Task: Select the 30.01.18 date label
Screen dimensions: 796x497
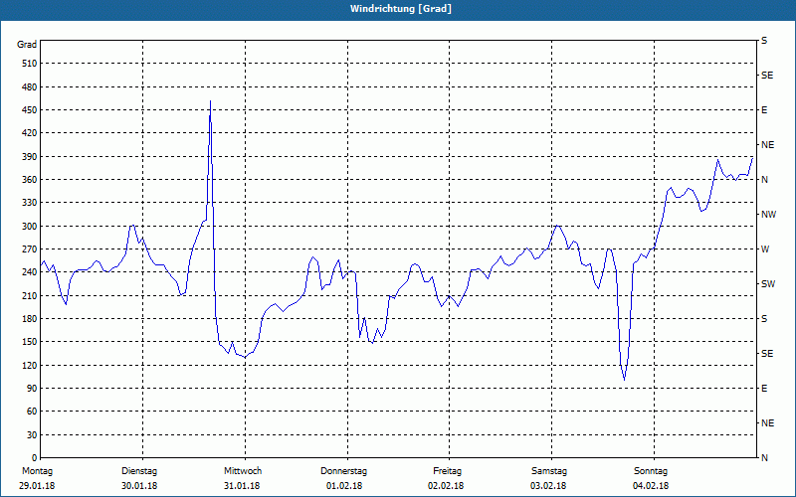Action: 139,486
